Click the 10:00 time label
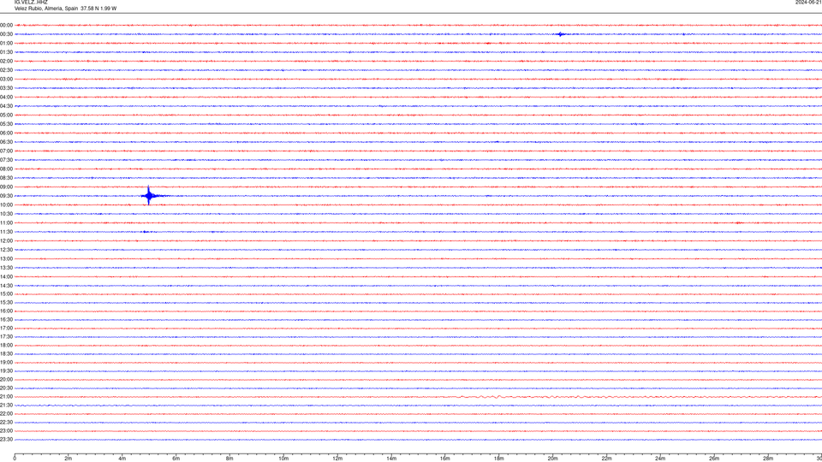This screenshot has height=462, width=822. (x=6, y=205)
